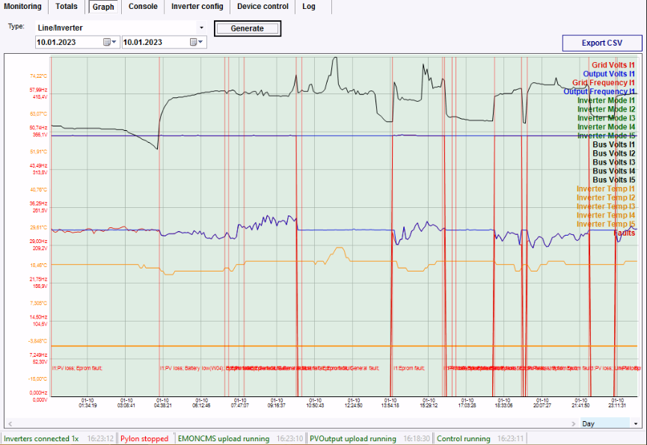The image size is (647, 445).
Task: Click the Type: label
Action: (x=16, y=26)
